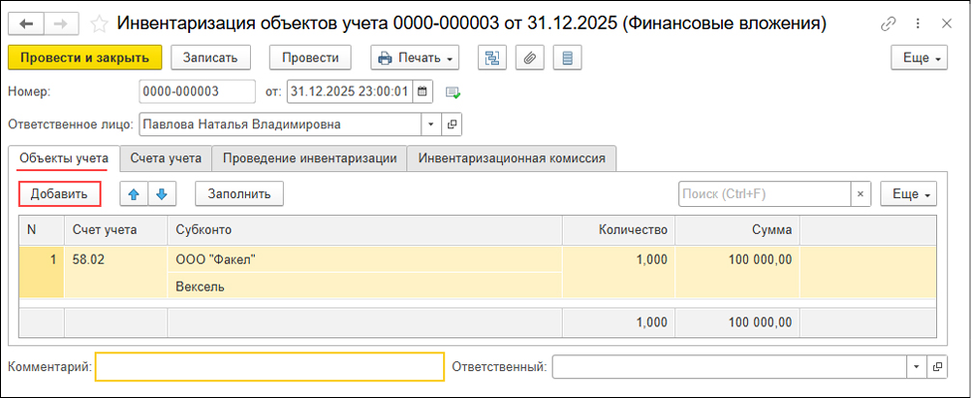
Task: Open the Ответственное лицо field's open-form icon
Action: [x=451, y=125]
